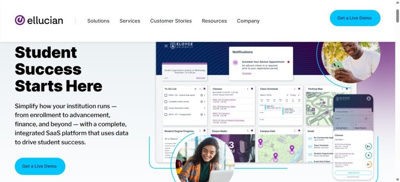The height and width of the screenshot is (182, 400).
Task: Open the Re: Scholarship email from Jane Smith
Action: [x=321, y=138]
